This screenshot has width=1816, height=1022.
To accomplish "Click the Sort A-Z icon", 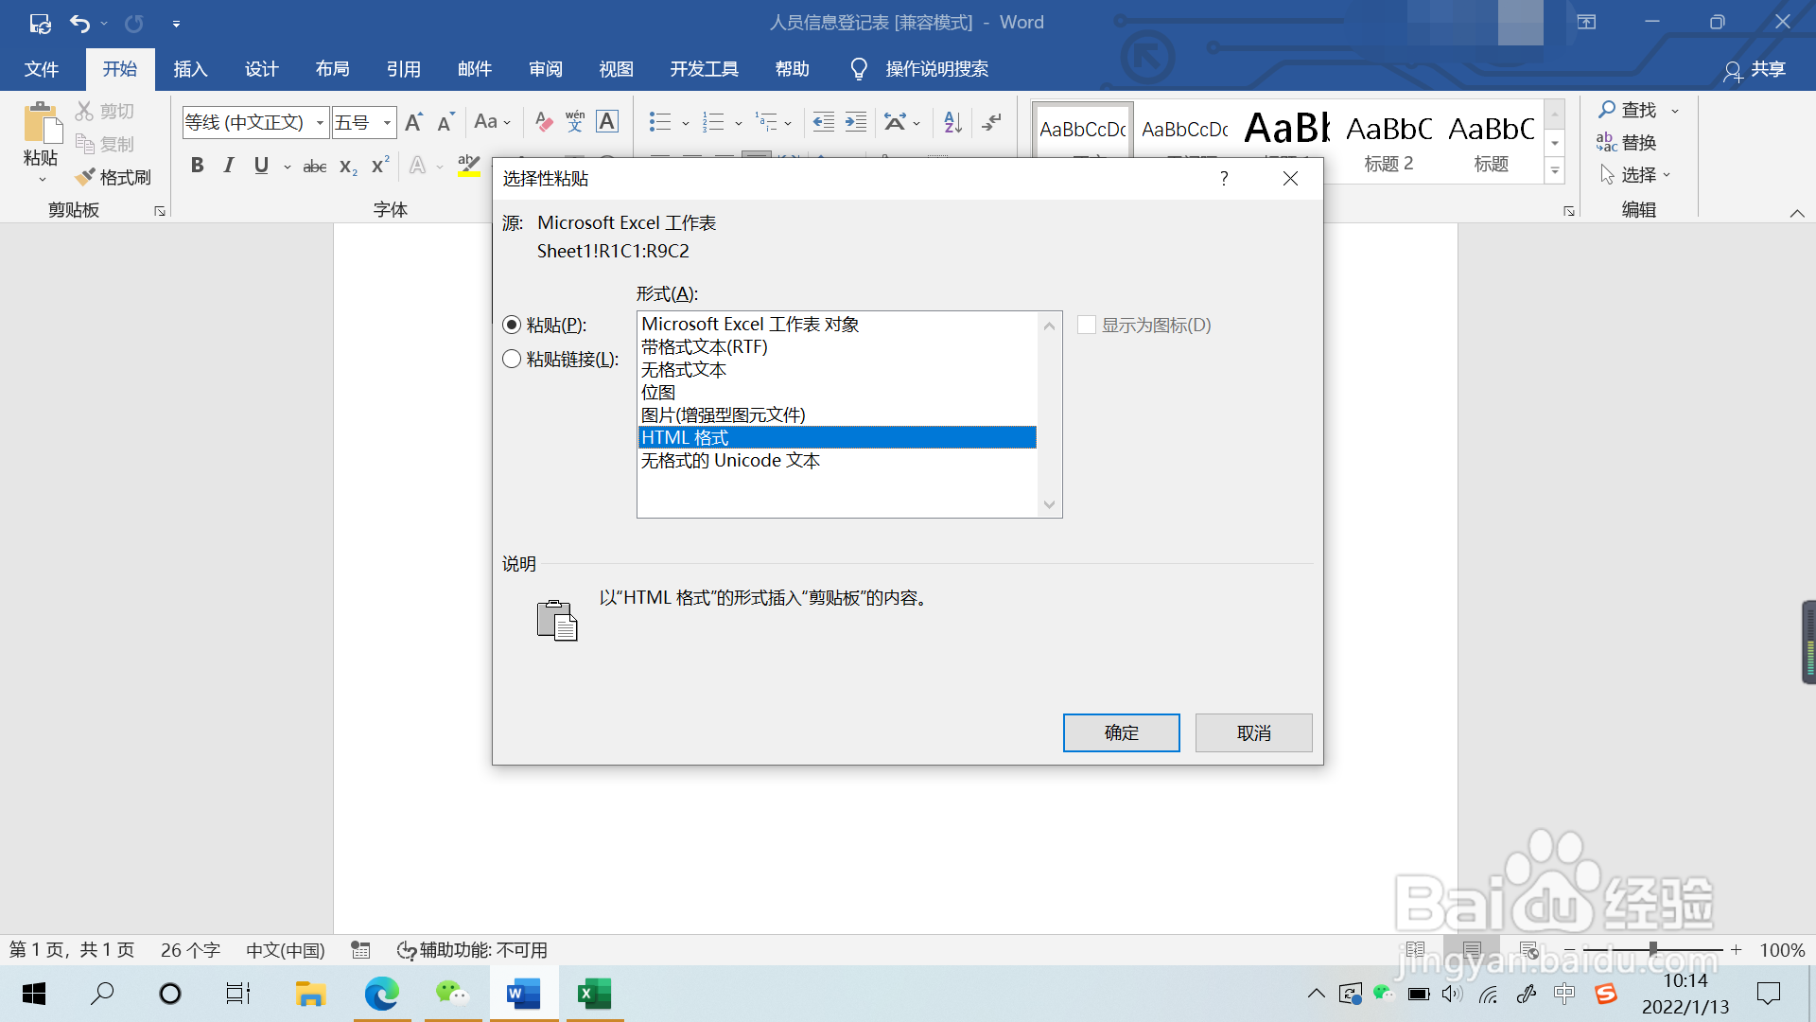I will pyautogui.click(x=952, y=122).
